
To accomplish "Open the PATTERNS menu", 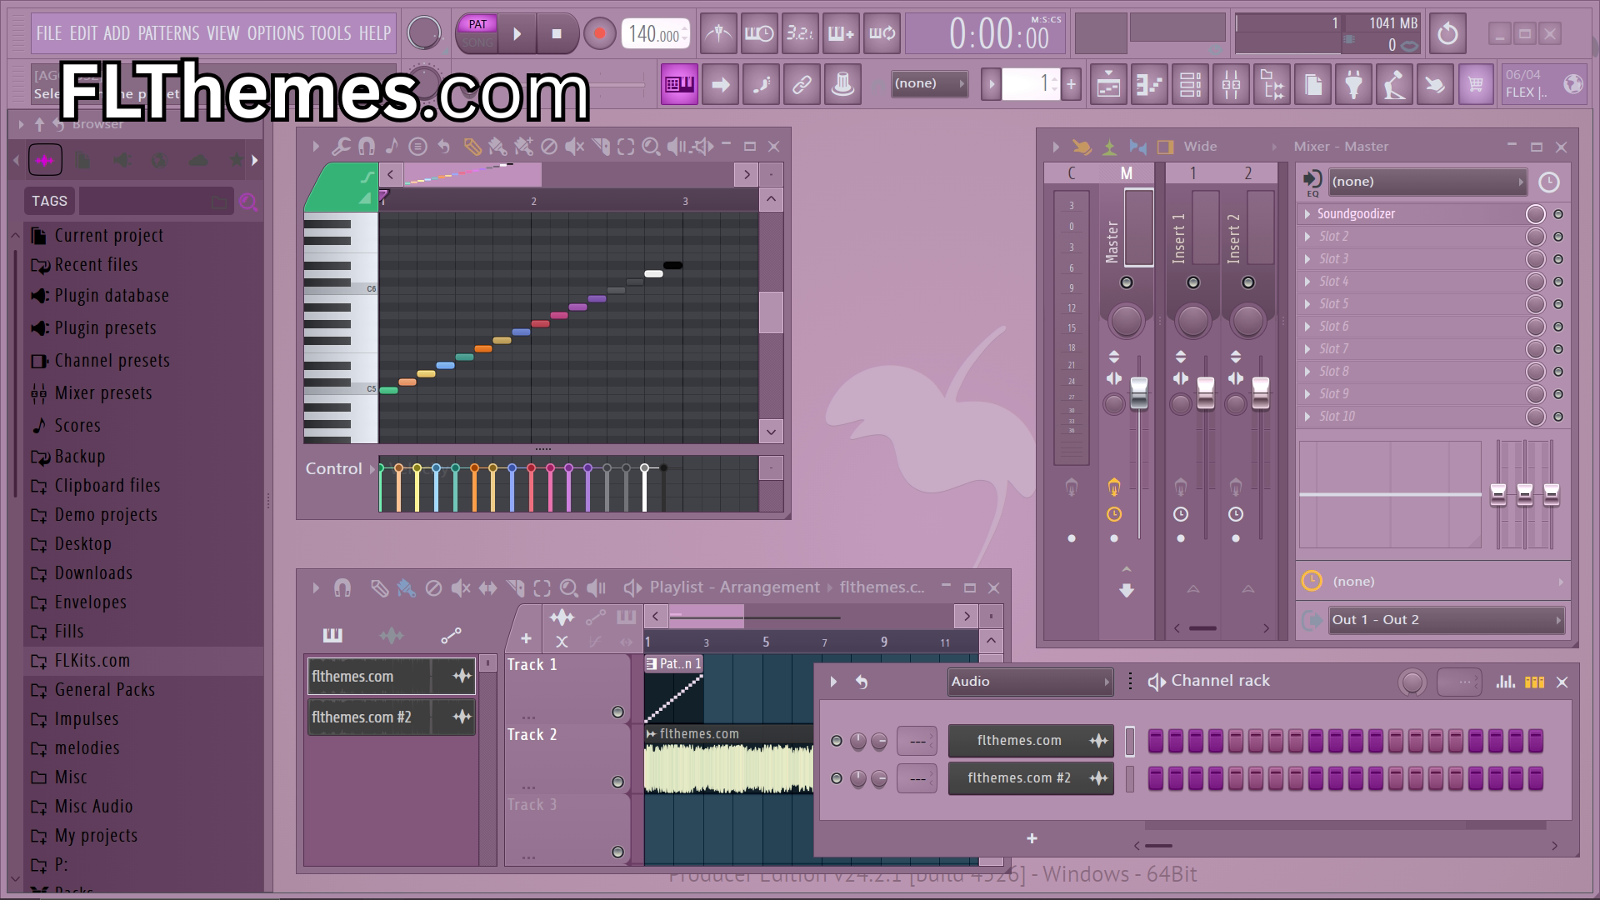I will [x=168, y=33].
